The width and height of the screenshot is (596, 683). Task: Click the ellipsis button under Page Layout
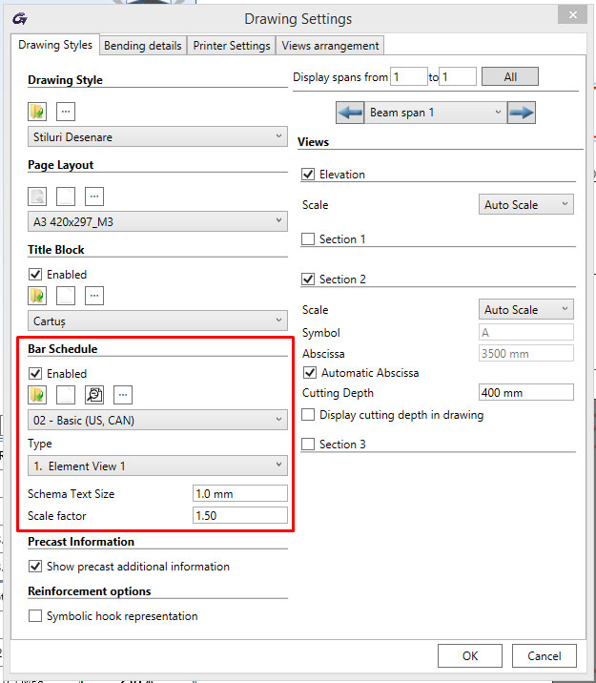click(94, 197)
